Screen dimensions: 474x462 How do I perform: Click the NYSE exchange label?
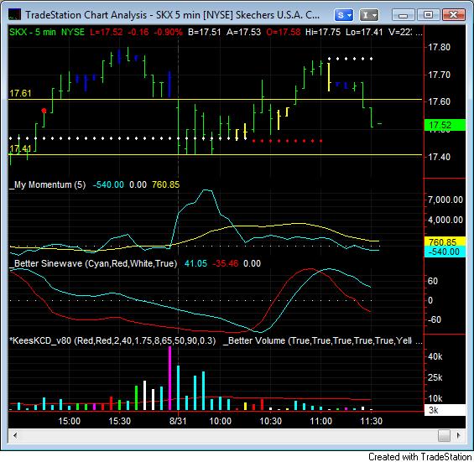point(73,32)
